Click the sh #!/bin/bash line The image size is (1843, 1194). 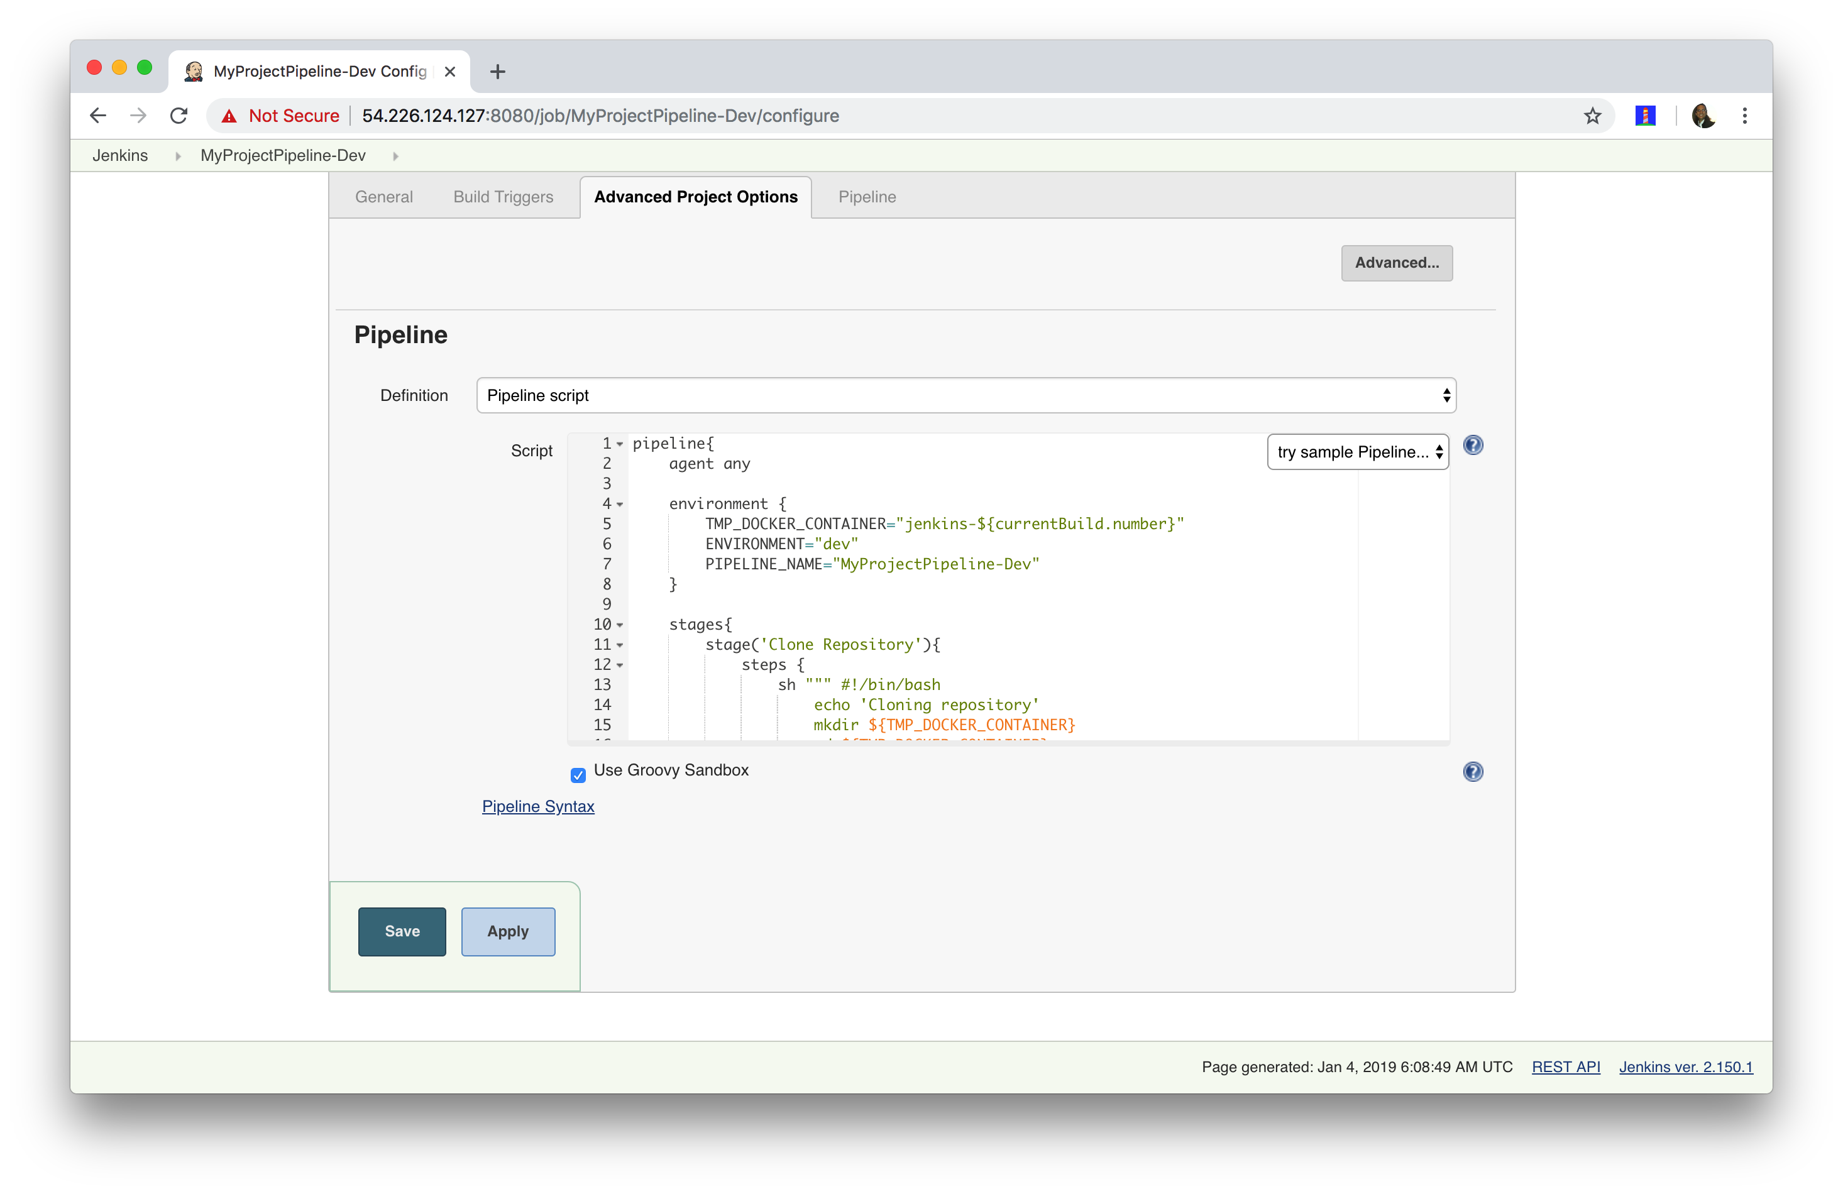[859, 686]
